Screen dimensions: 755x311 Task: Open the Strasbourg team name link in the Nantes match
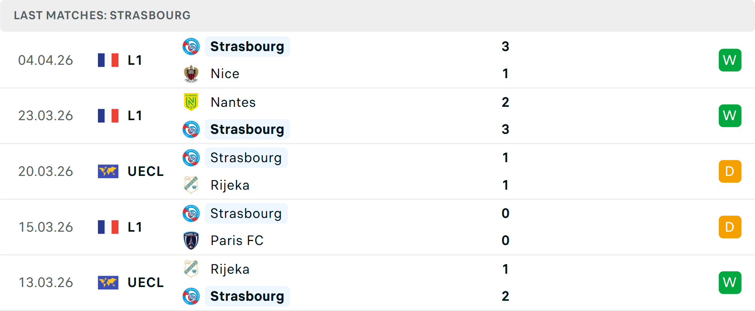247,129
